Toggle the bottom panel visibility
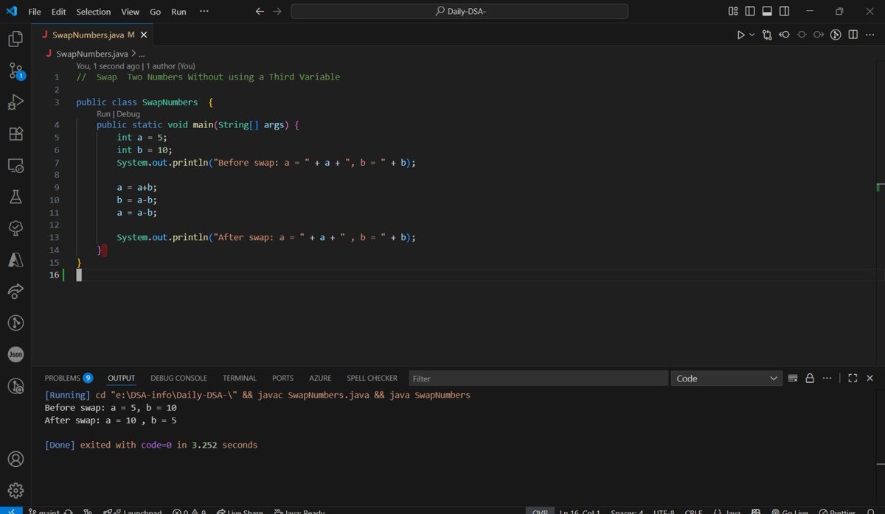 coord(768,11)
